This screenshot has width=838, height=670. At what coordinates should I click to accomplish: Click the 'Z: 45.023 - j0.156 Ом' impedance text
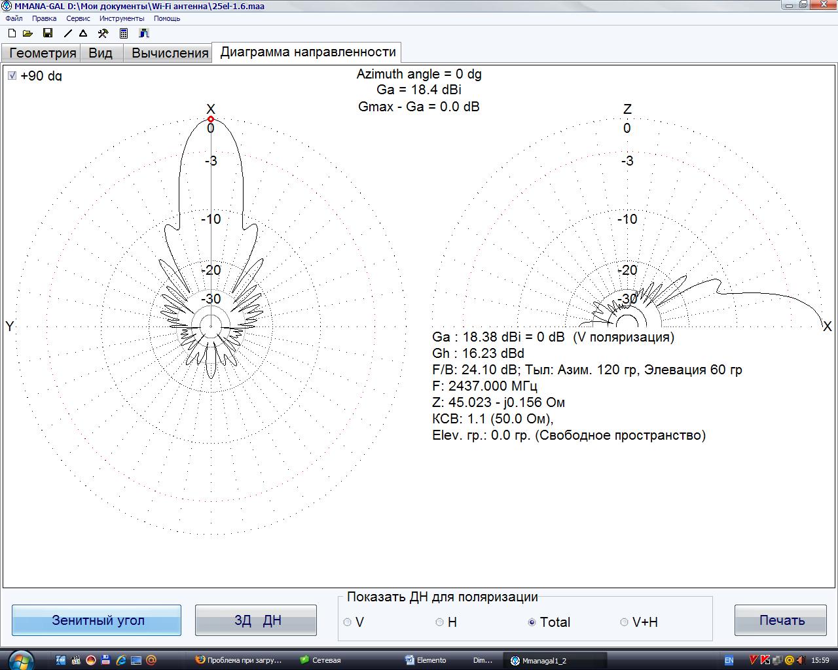498,402
